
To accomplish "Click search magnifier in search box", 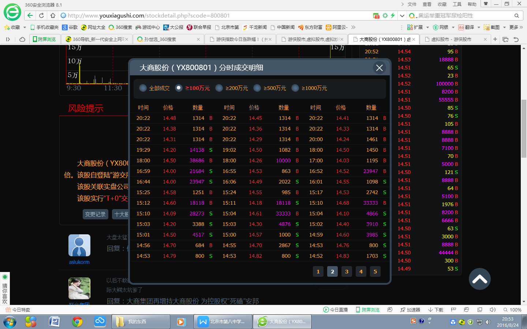I will 516,16.
